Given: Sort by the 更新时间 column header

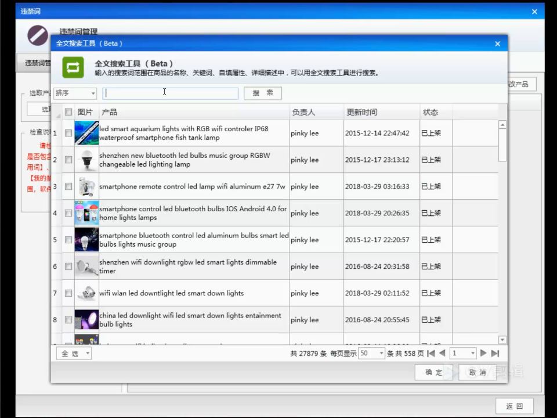Looking at the screenshot, I should coord(382,112).
